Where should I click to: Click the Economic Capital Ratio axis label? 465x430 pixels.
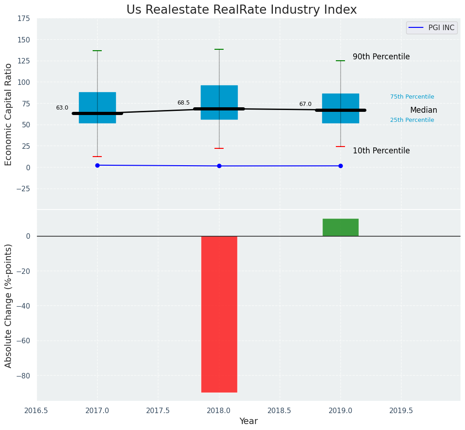pyautogui.click(x=9, y=114)
